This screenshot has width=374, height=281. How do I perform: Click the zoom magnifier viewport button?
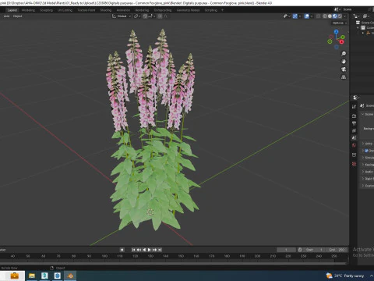click(344, 54)
